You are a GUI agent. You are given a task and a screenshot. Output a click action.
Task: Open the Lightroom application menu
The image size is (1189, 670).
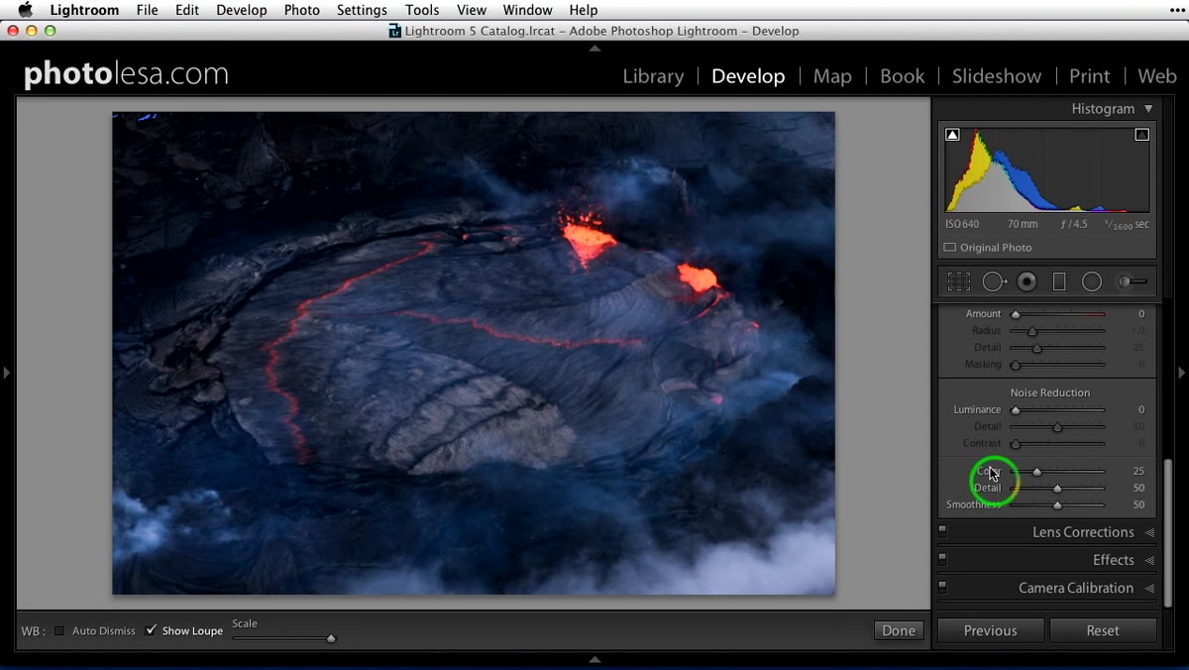(84, 10)
